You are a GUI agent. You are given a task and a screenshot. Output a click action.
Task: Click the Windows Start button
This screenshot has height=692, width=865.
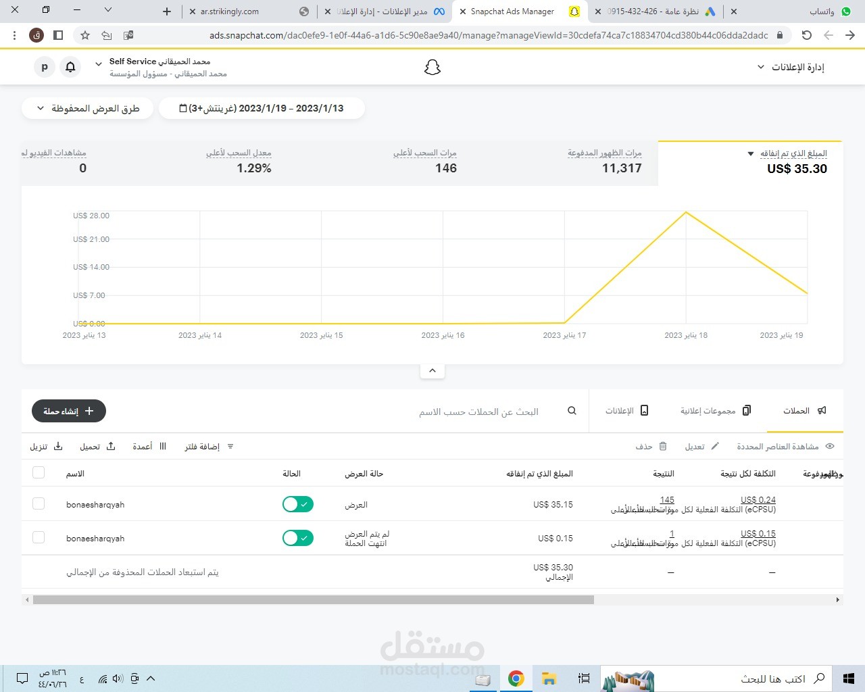pos(849,678)
